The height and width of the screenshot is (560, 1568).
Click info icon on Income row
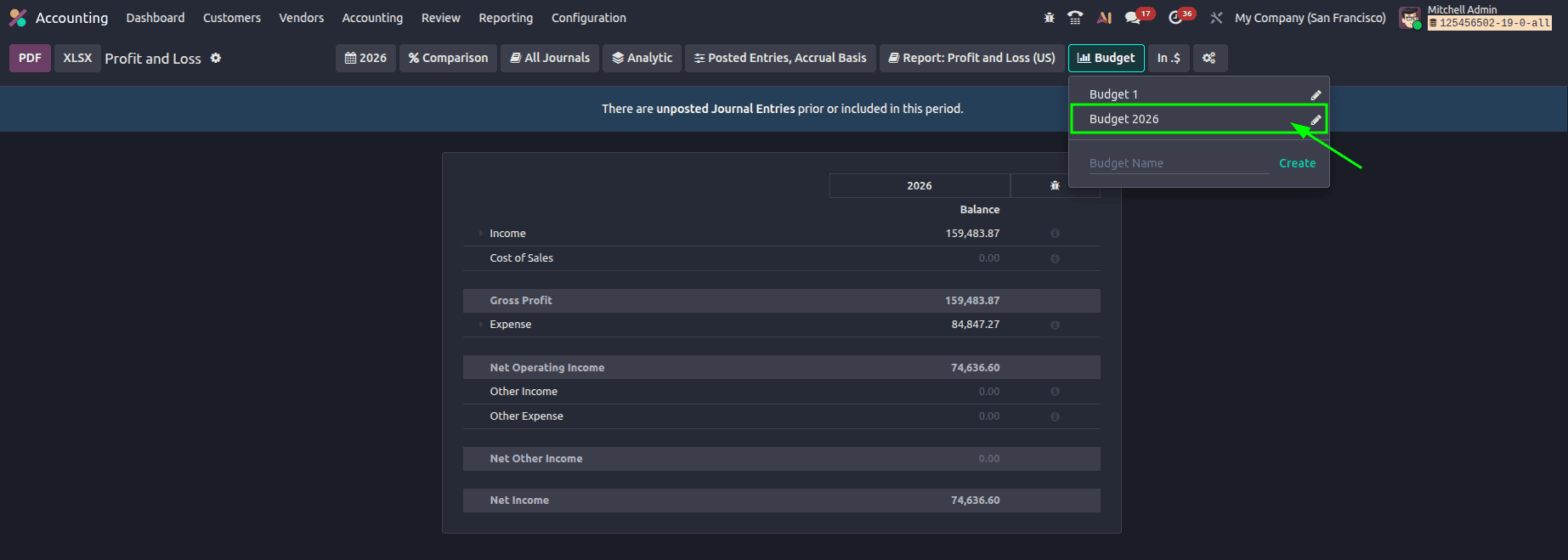[1055, 234]
